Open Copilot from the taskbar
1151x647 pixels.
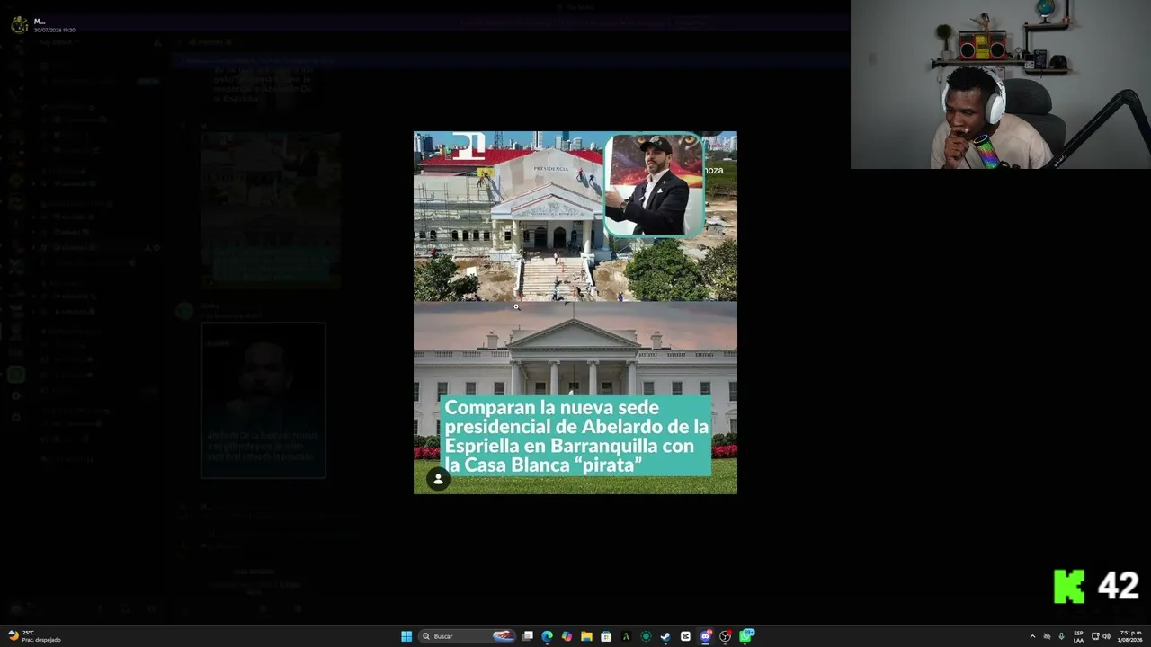click(567, 636)
